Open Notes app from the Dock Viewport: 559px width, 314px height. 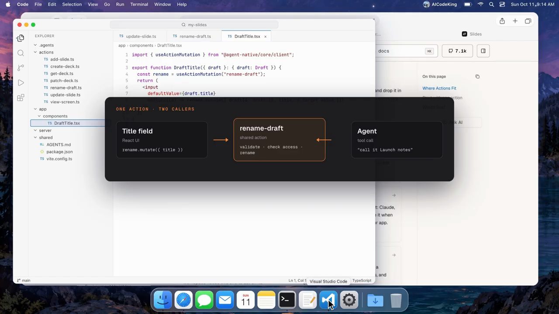pos(266,300)
